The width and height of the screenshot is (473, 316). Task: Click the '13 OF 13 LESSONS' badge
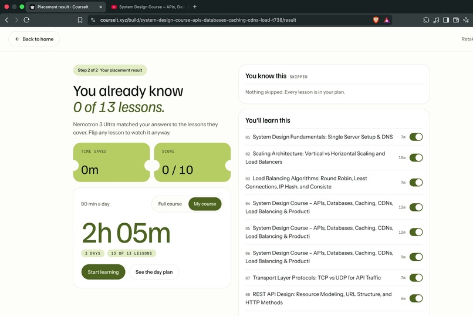coord(131,253)
